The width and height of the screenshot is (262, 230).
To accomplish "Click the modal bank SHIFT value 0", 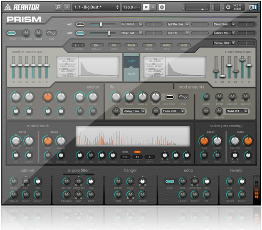I will click(x=149, y=157).
